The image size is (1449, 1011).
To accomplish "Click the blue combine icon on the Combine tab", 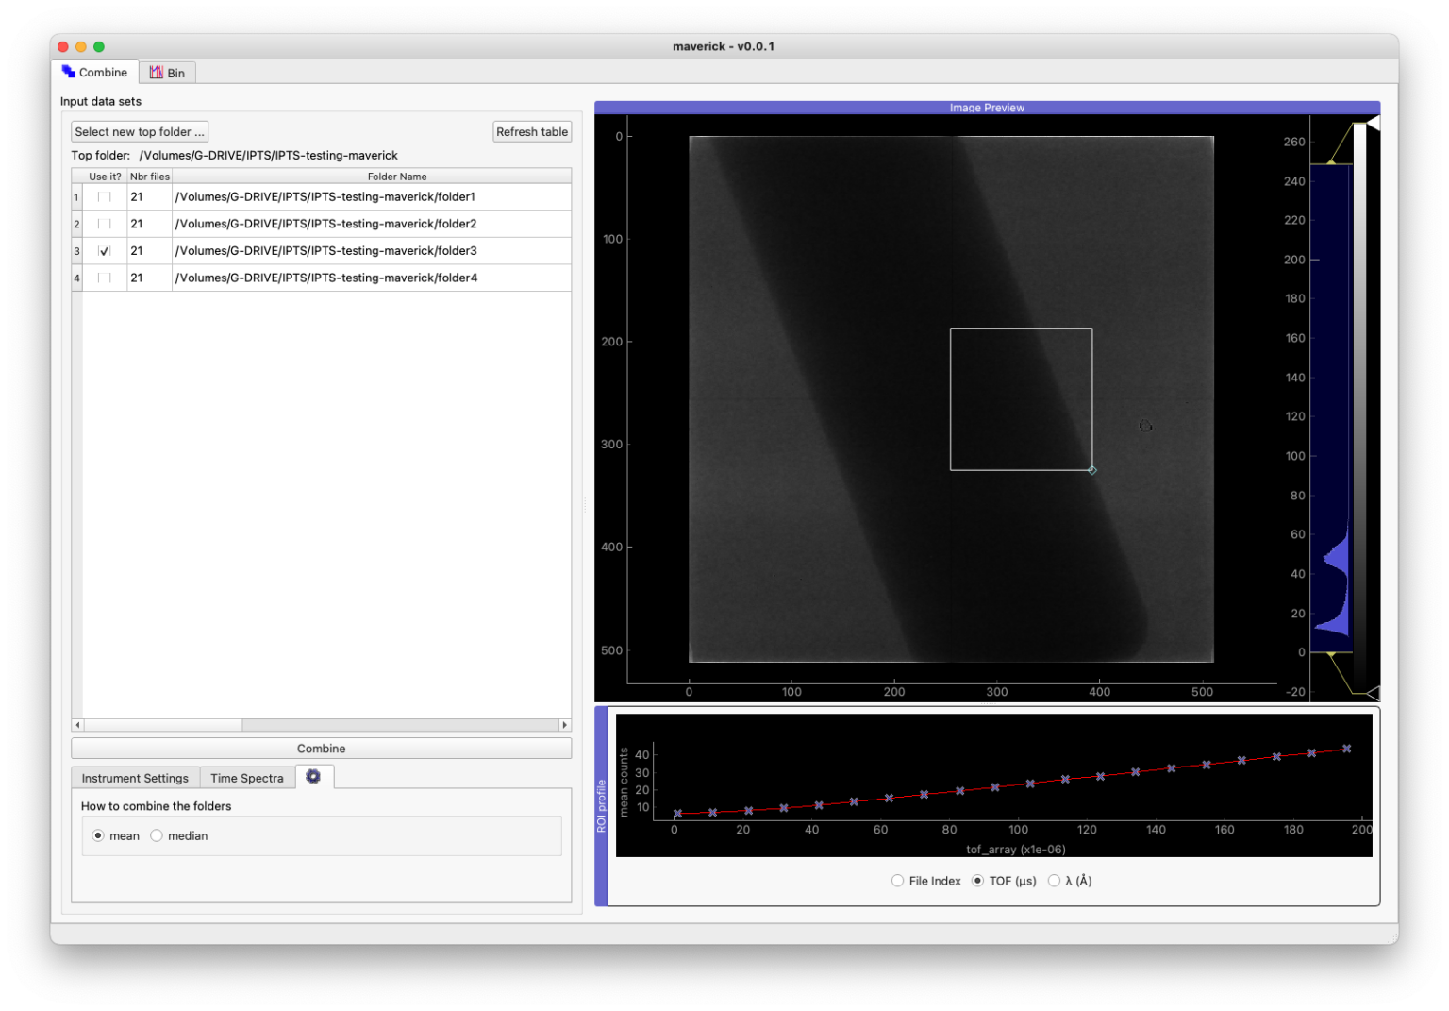I will [67, 71].
